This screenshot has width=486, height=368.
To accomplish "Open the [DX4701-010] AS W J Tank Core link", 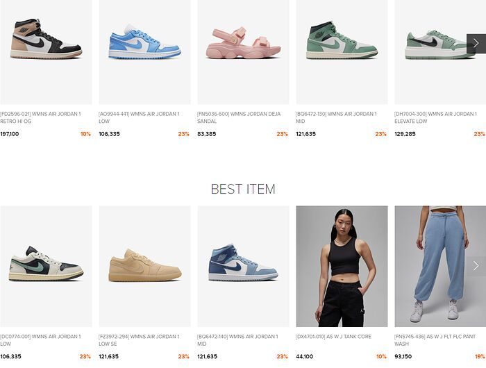I will tap(333, 336).
